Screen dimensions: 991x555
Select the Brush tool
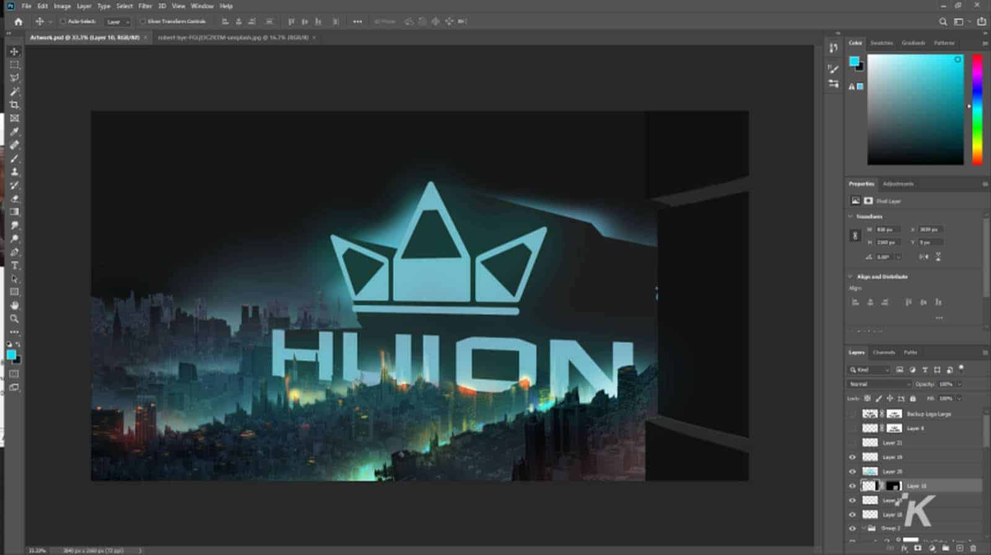pos(14,158)
